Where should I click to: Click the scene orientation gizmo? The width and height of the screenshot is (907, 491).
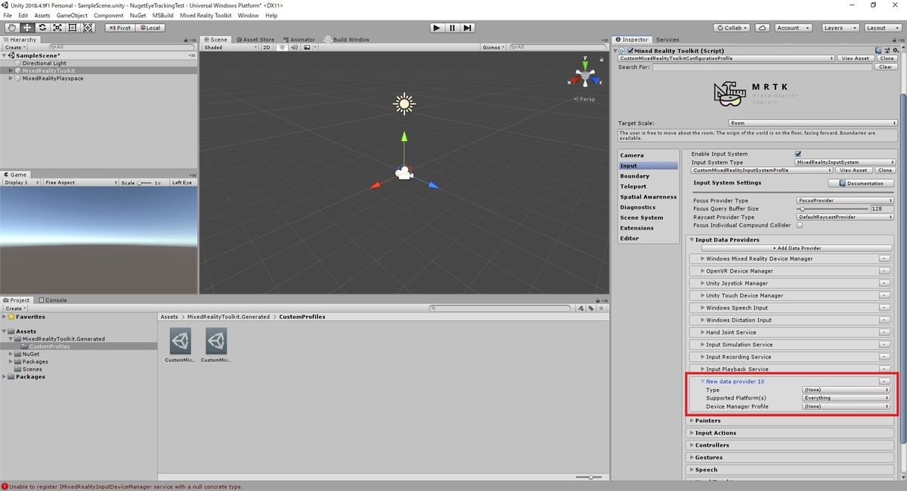tap(585, 76)
